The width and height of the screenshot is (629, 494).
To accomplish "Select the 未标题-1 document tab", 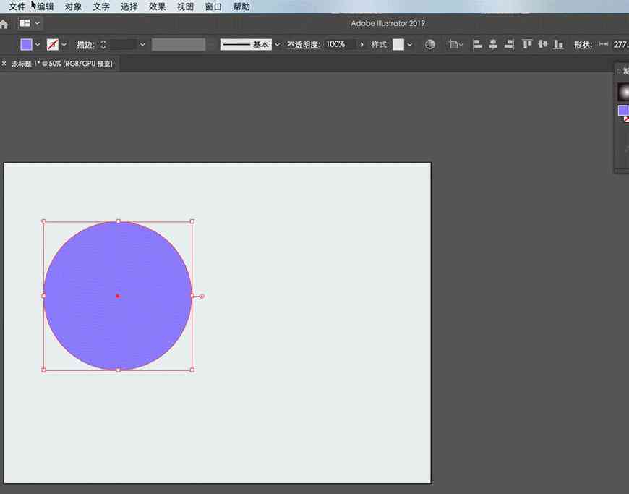I will 61,64.
